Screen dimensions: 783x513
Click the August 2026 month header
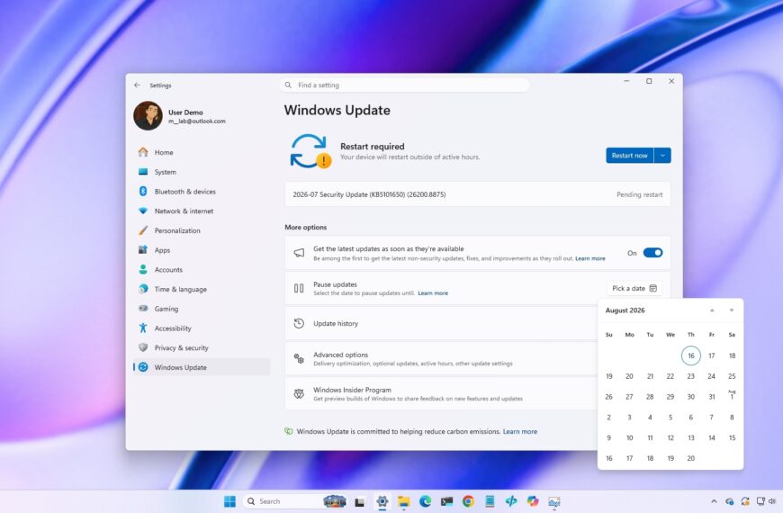click(x=625, y=310)
